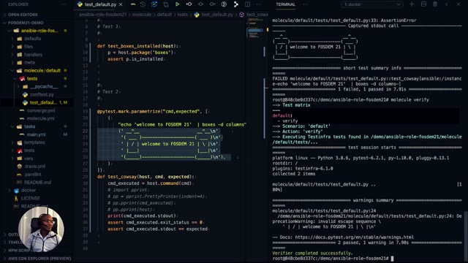Expand the OPEN EDITORS section

pos(23,15)
